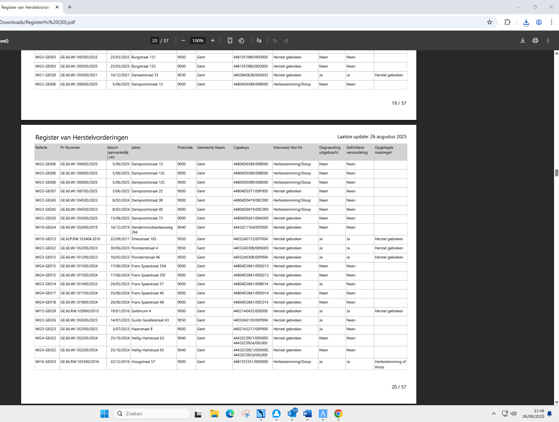Rotate the PDF counterclockwise

click(241, 41)
